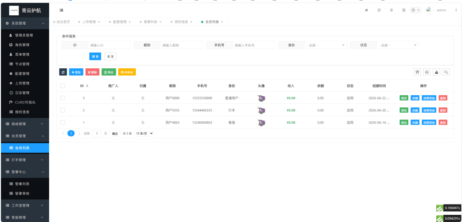Open the 身份 filter dropdown
This screenshot has height=222, width=462.
click(326, 45)
